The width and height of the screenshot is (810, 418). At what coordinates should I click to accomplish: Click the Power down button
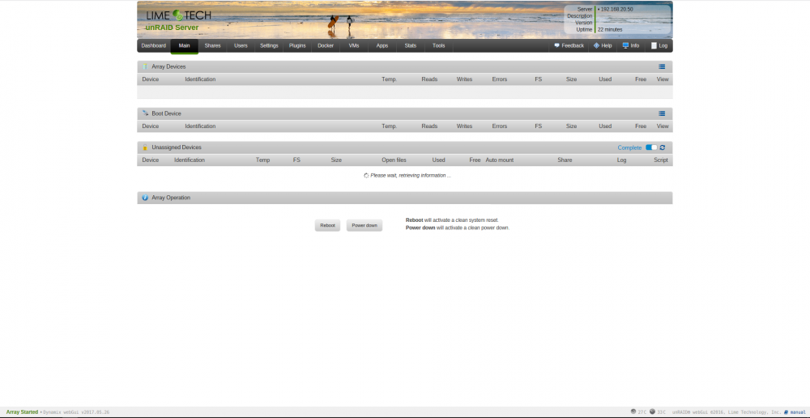point(364,225)
